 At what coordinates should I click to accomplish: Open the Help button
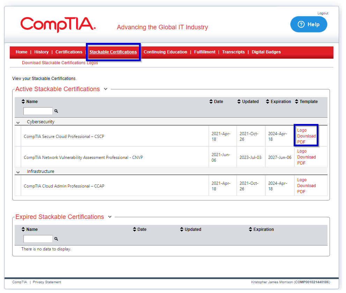coord(309,24)
